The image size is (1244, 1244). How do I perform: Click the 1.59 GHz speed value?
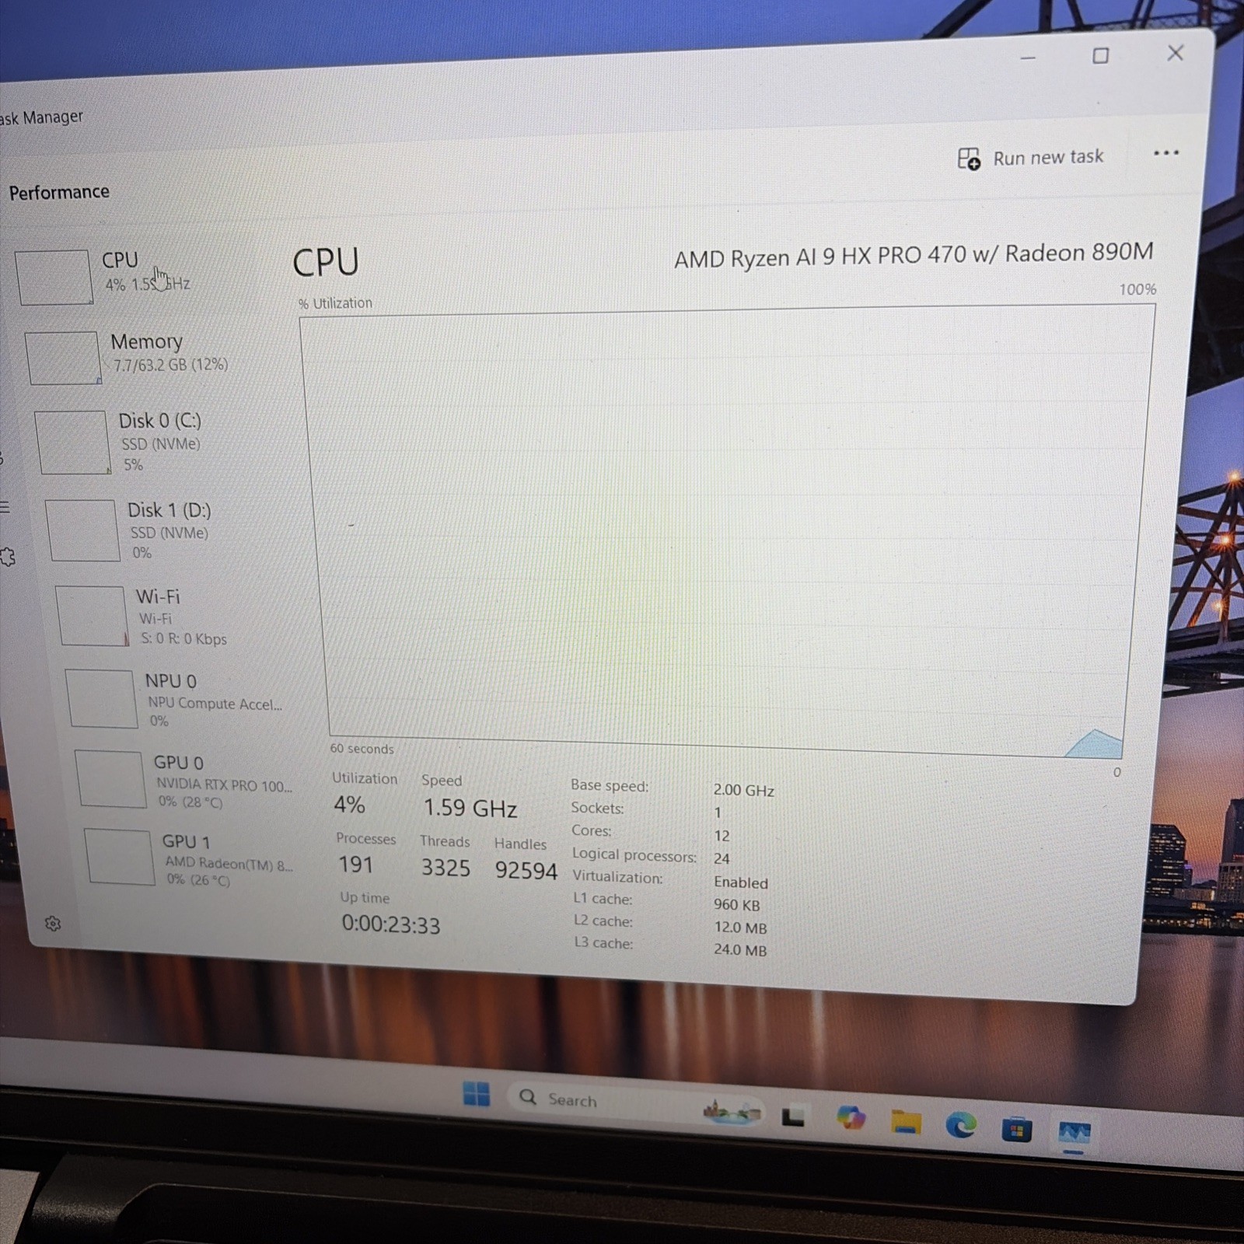470,809
